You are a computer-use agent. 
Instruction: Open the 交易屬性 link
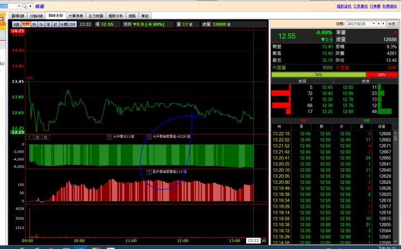click(x=360, y=6)
